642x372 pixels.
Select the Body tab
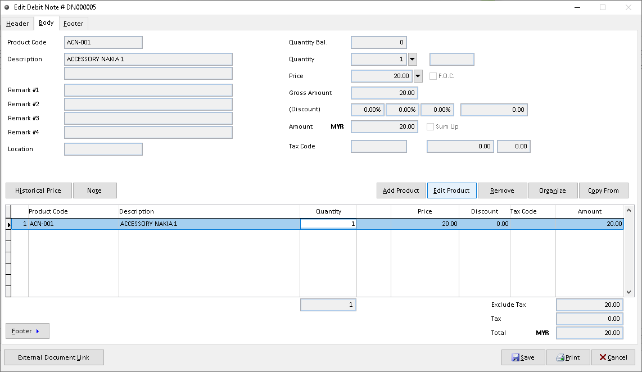[x=46, y=23]
